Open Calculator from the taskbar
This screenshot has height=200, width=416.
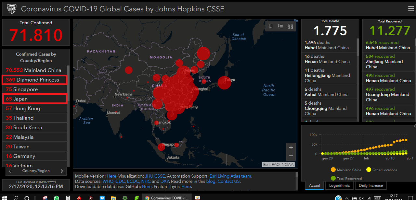(68, 197)
